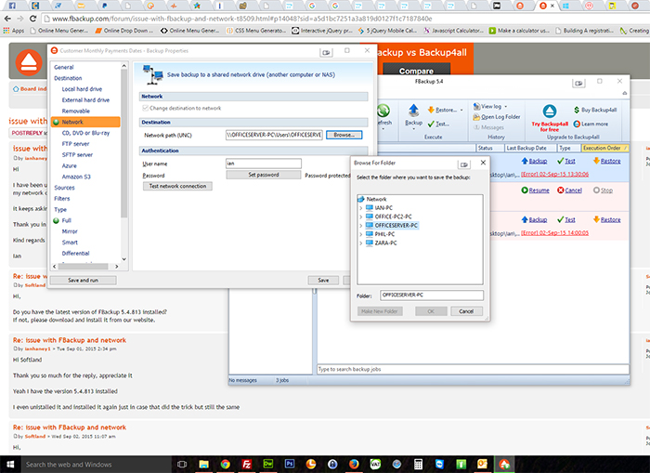Click the Windows Start button
The height and width of the screenshot is (473, 650).
[10, 464]
